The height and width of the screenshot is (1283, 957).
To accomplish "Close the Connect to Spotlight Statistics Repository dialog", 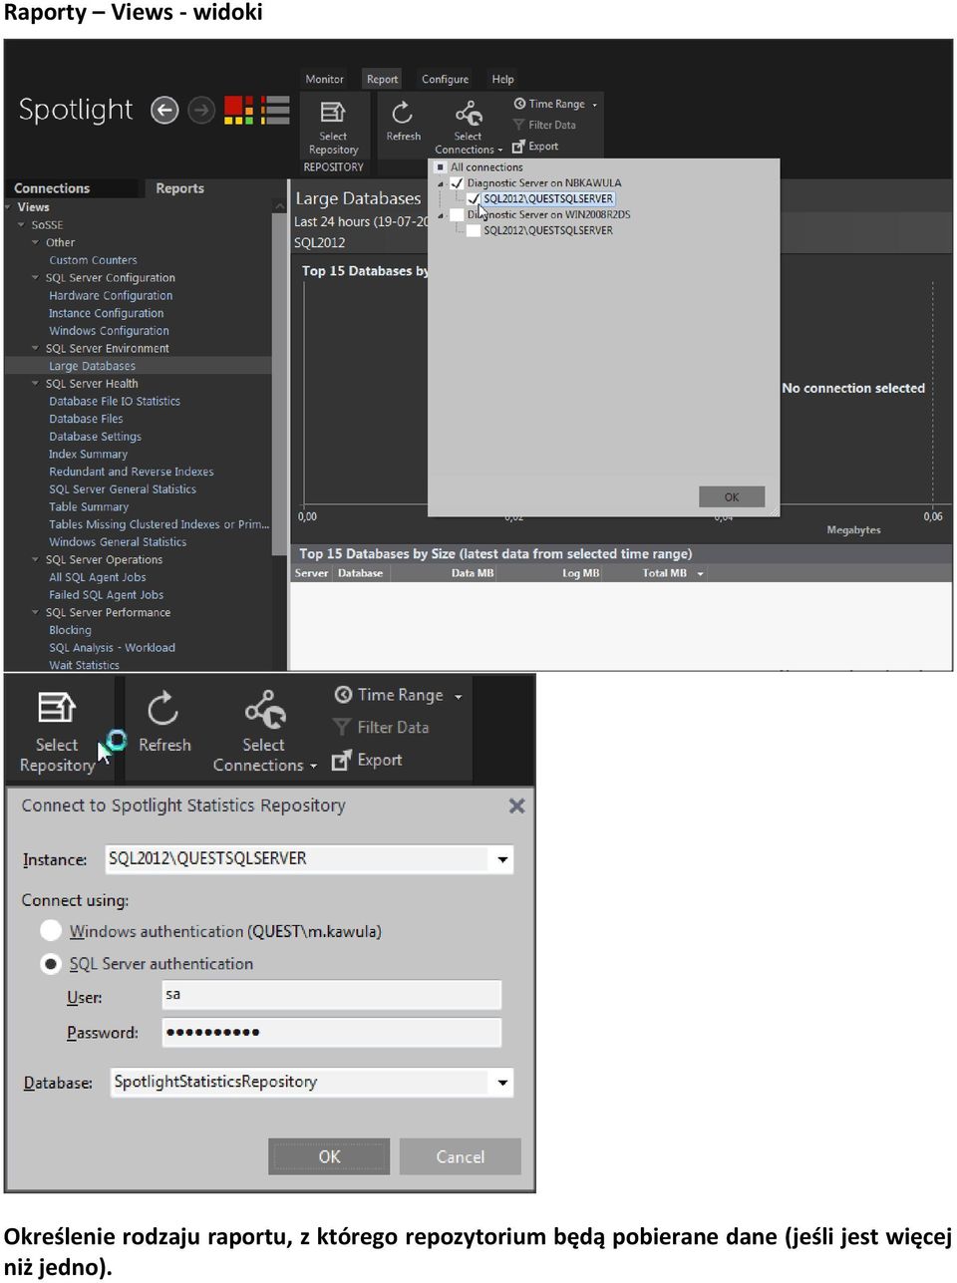I will [x=516, y=805].
